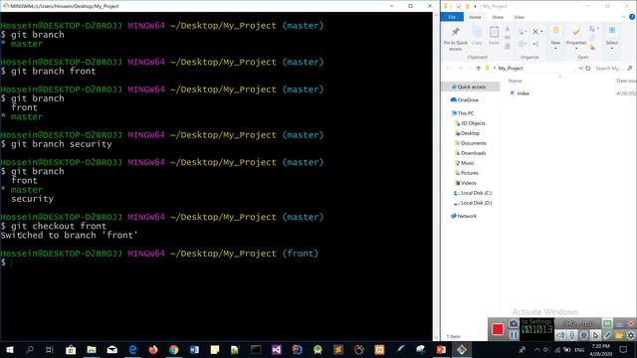This screenshot has height=358, width=637.
Task: Toggle the microphone icon on the recorder
Action: coord(572,335)
